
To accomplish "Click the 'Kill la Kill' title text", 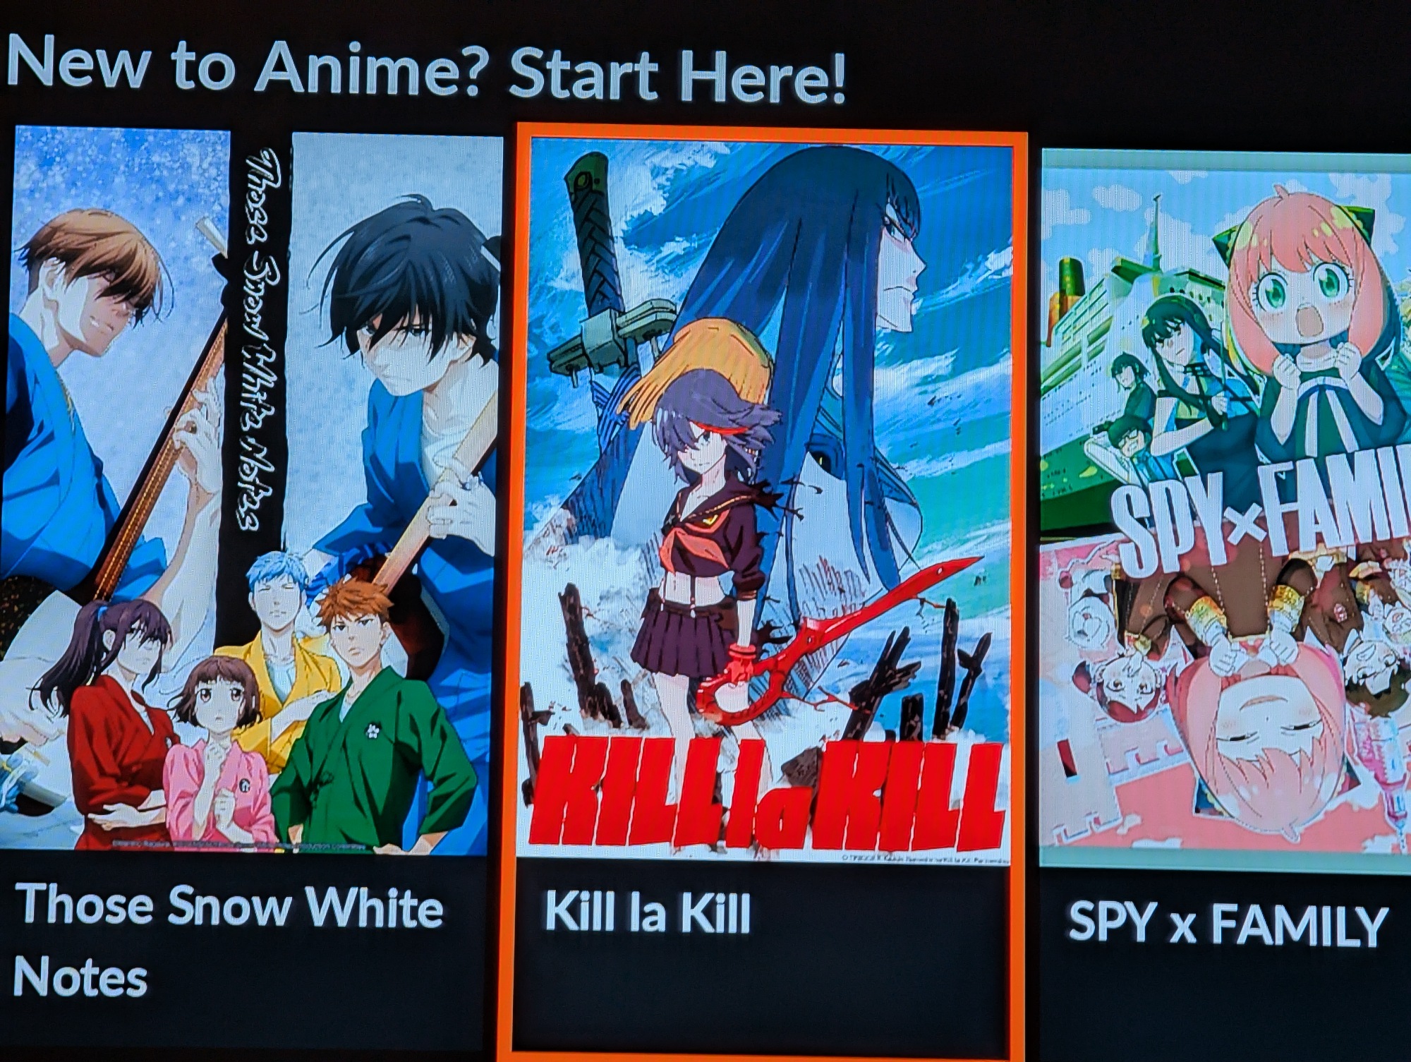I will pos(648,914).
